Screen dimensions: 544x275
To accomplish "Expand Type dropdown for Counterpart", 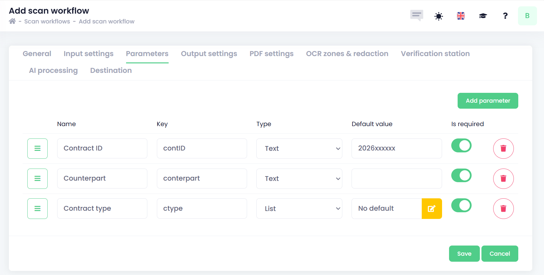I will pyautogui.click(x=299, y=179).
